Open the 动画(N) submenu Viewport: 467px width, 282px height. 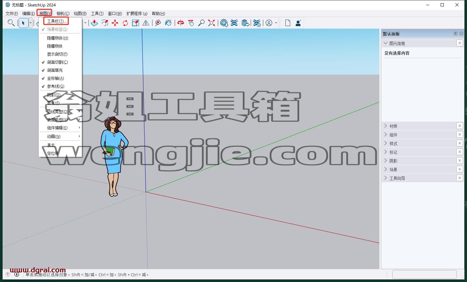click(60, 136)
